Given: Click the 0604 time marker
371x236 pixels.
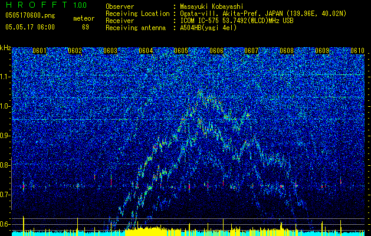Looking at the screenshot, I should [x=146, y=51].
